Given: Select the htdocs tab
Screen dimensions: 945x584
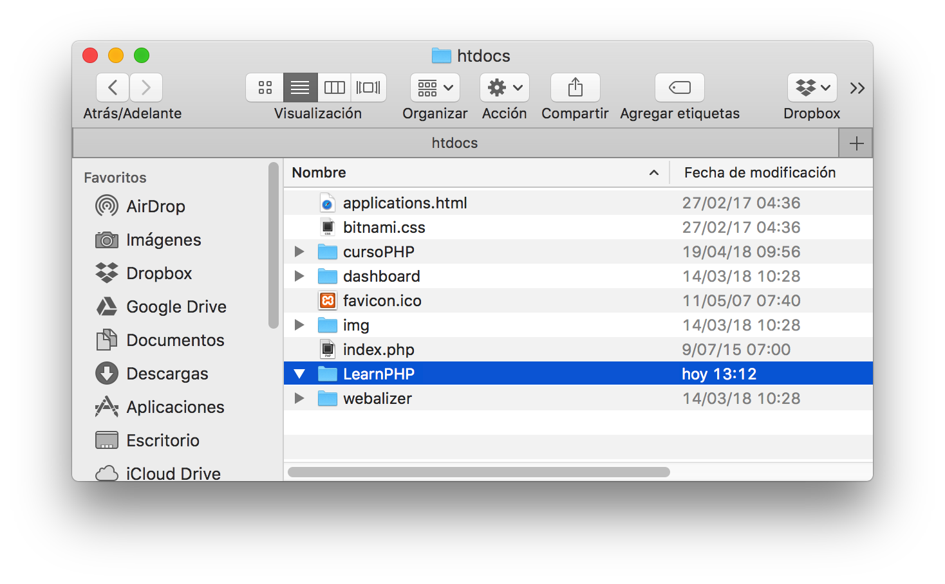Looking at the screenshot, I should pyautogui.click(x=455, y=143).
